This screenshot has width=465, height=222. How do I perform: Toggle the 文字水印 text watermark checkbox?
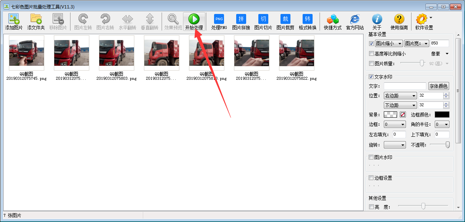(x=371, y=77)
